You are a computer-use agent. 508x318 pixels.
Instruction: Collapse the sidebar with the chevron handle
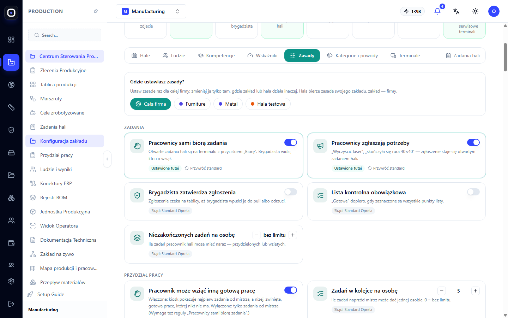tap(107, 159)
